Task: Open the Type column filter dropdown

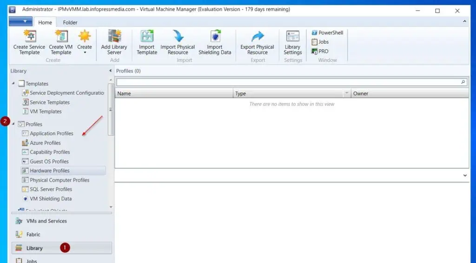Action: click(x=346, y=93)
